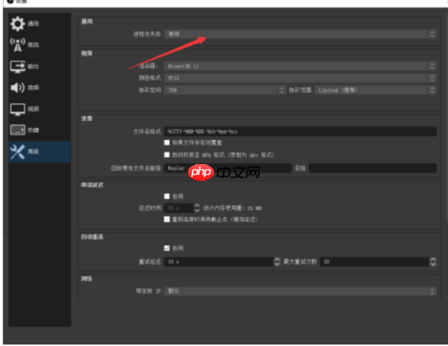Decrease the 最大重试次数 value with the down arrow
448x346 pixels.
coord(433,264)
